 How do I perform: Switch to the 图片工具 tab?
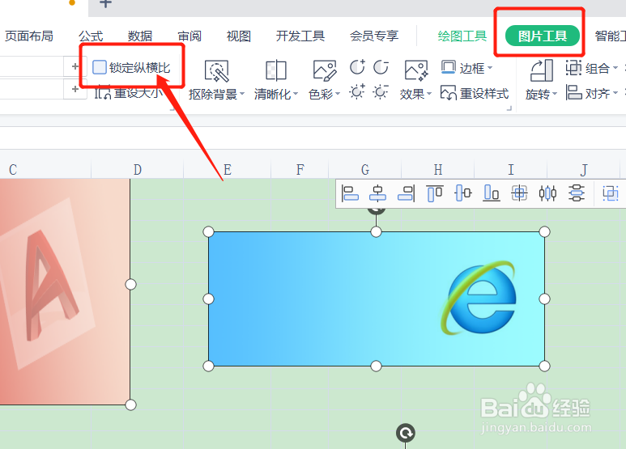click(542, 36)
